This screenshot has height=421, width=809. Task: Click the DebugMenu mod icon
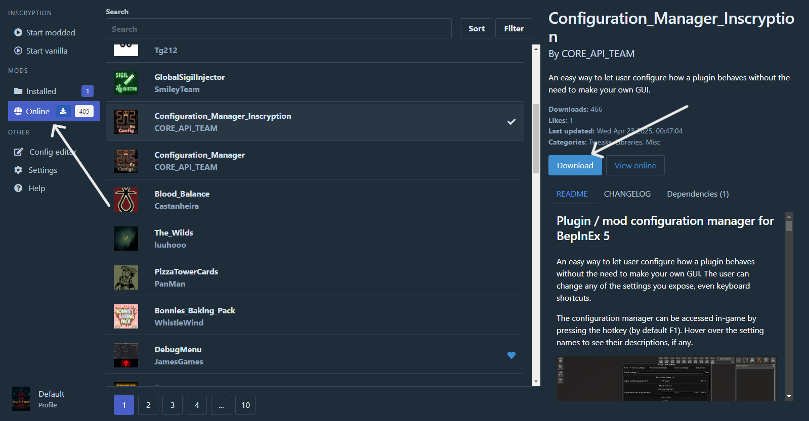[x=126, y=355]
